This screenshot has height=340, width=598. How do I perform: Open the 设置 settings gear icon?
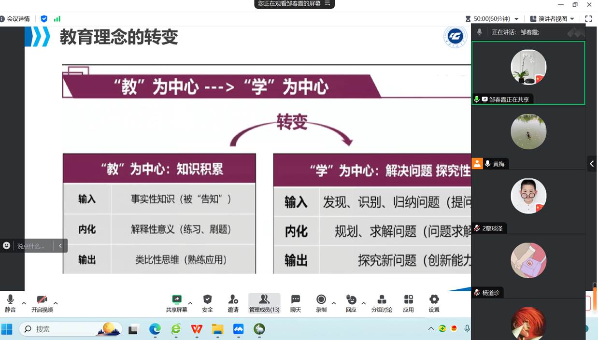434,300
